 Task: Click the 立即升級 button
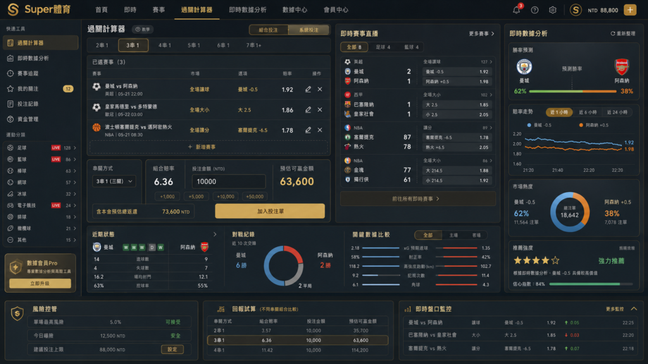[x=40, y=284]
